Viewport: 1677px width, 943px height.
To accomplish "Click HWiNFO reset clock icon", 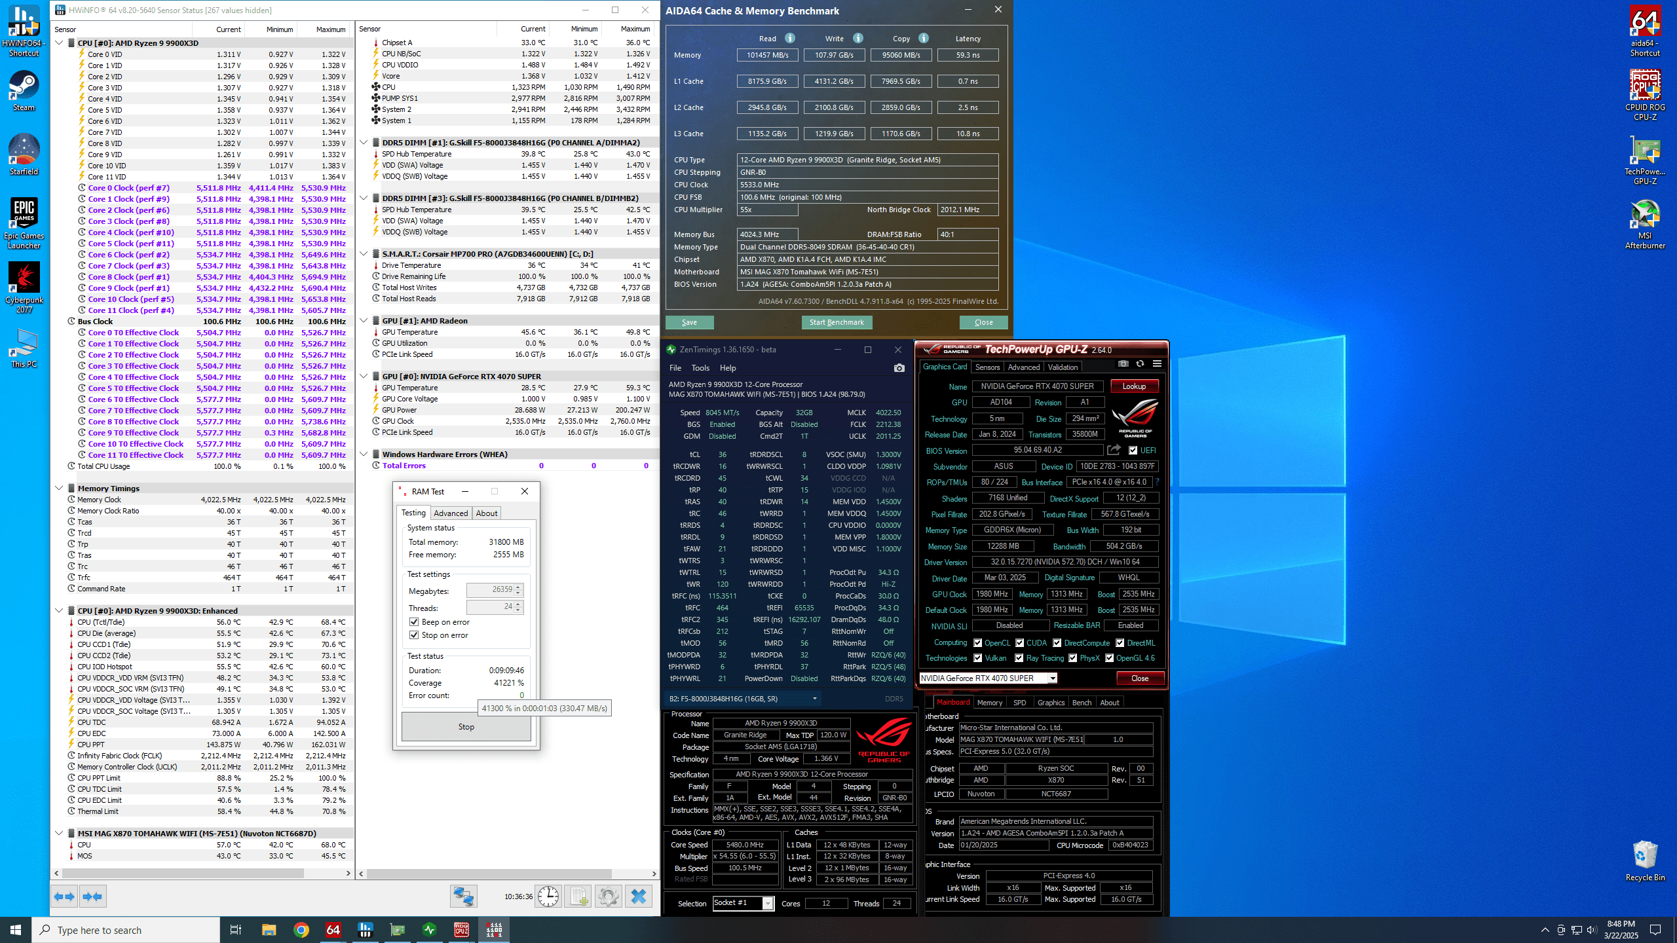I will [x=548, y=896].
